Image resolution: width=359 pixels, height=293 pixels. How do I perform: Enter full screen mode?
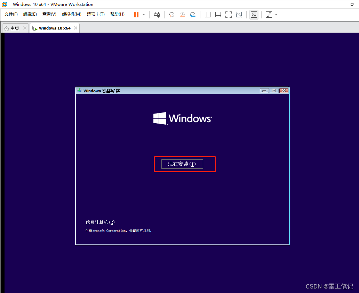tap(229, 15)
